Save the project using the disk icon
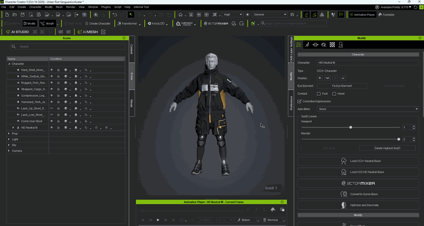 pyautogui.click(x=22, y=15)
